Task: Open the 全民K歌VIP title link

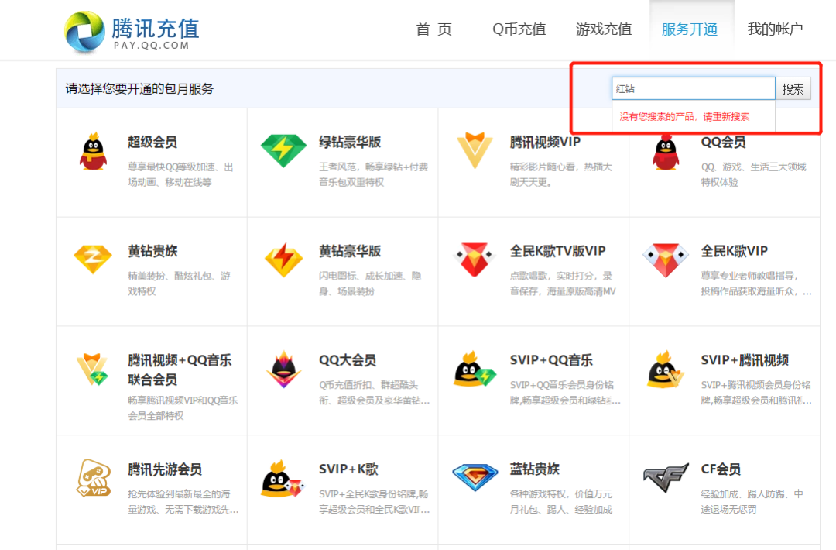Action: click(734, 251)
